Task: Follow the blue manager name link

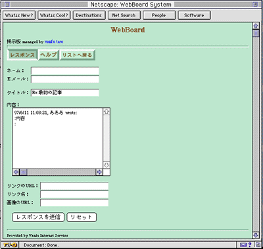Action: pos(54,41)
